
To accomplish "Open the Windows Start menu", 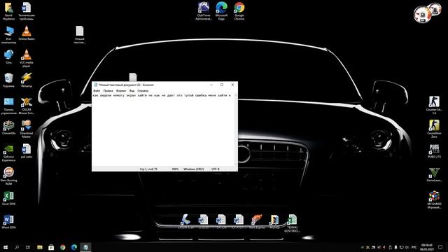I will [5, 247].
